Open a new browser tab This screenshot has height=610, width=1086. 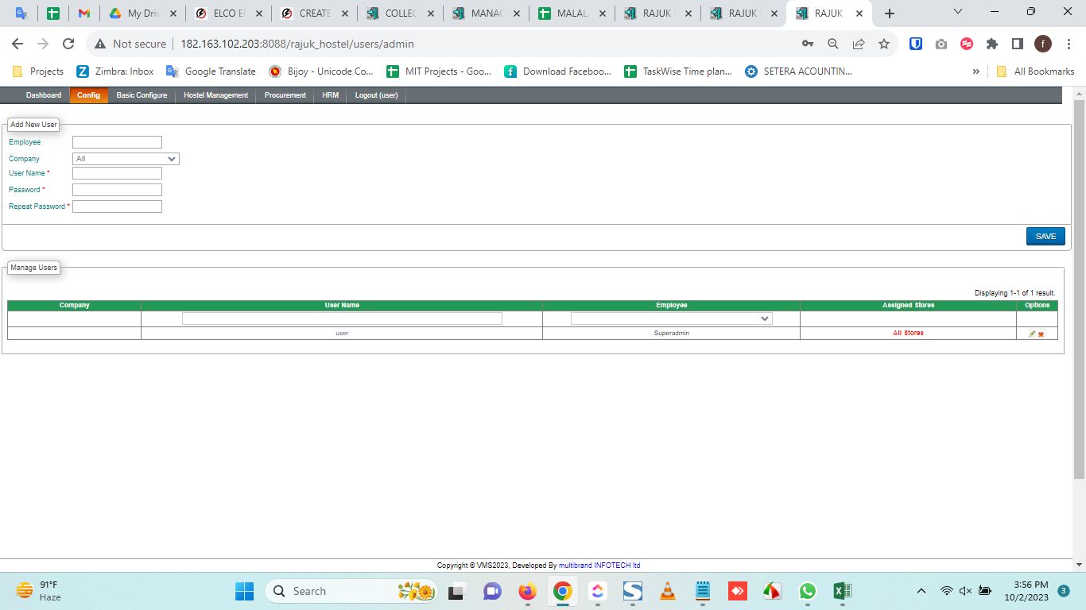click(890, 14)
